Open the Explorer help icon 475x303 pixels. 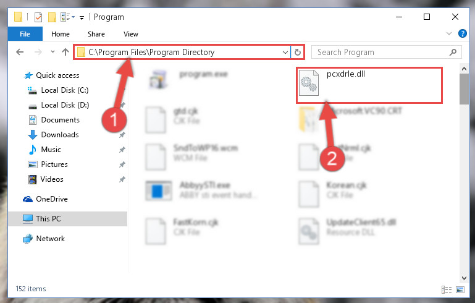click(x=462, y=33)
